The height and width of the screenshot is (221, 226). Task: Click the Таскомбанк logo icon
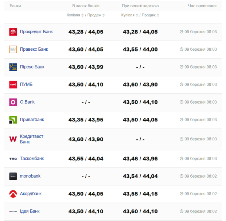tap(13, 159)
